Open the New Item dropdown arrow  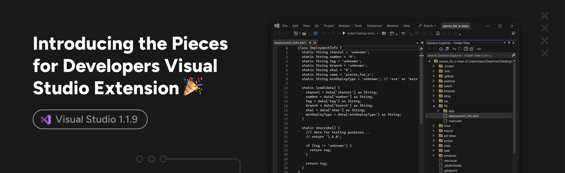(300, 33)
